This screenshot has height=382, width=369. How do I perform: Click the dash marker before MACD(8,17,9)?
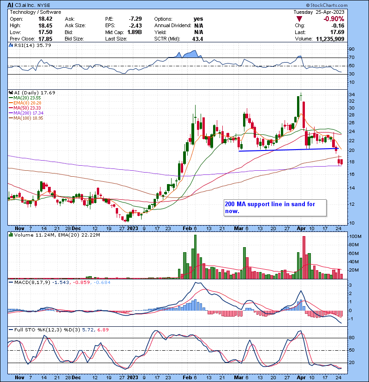(11, 283)
